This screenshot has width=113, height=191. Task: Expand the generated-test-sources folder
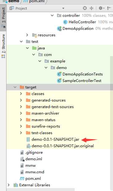pos(21,107)
